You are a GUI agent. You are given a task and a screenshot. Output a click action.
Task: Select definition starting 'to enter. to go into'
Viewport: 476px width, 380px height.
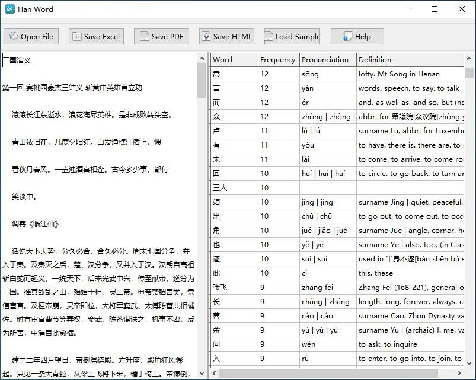[x=410, y=359]
